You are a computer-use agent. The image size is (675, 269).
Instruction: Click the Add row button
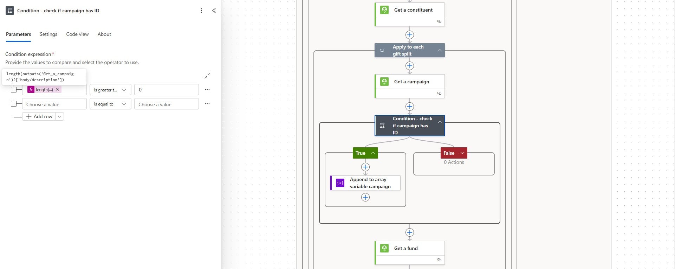coord(39,116)
